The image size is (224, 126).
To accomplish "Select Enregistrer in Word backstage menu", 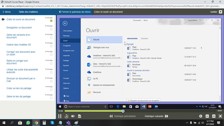I will pyautogui.click(x=67, y=46).
